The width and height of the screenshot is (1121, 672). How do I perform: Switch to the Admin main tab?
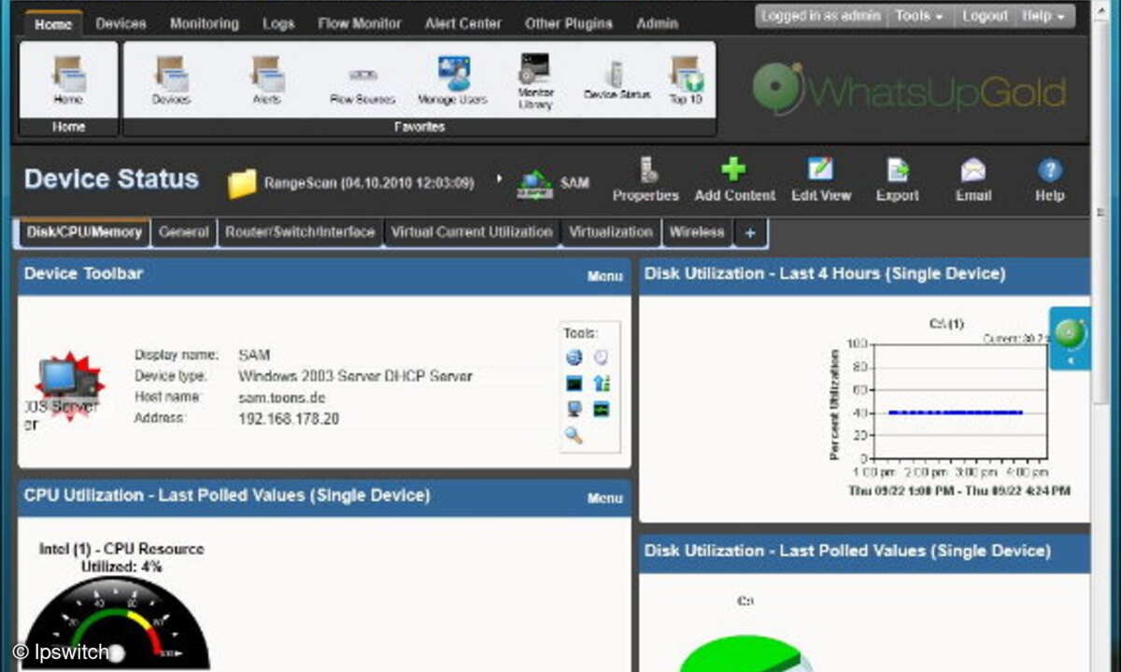coord(657,23)
